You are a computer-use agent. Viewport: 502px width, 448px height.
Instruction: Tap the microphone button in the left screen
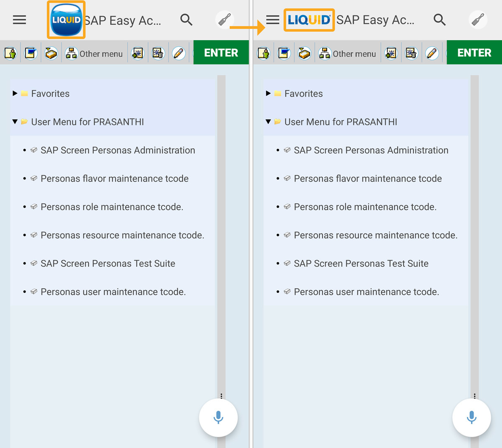[218, 417]
